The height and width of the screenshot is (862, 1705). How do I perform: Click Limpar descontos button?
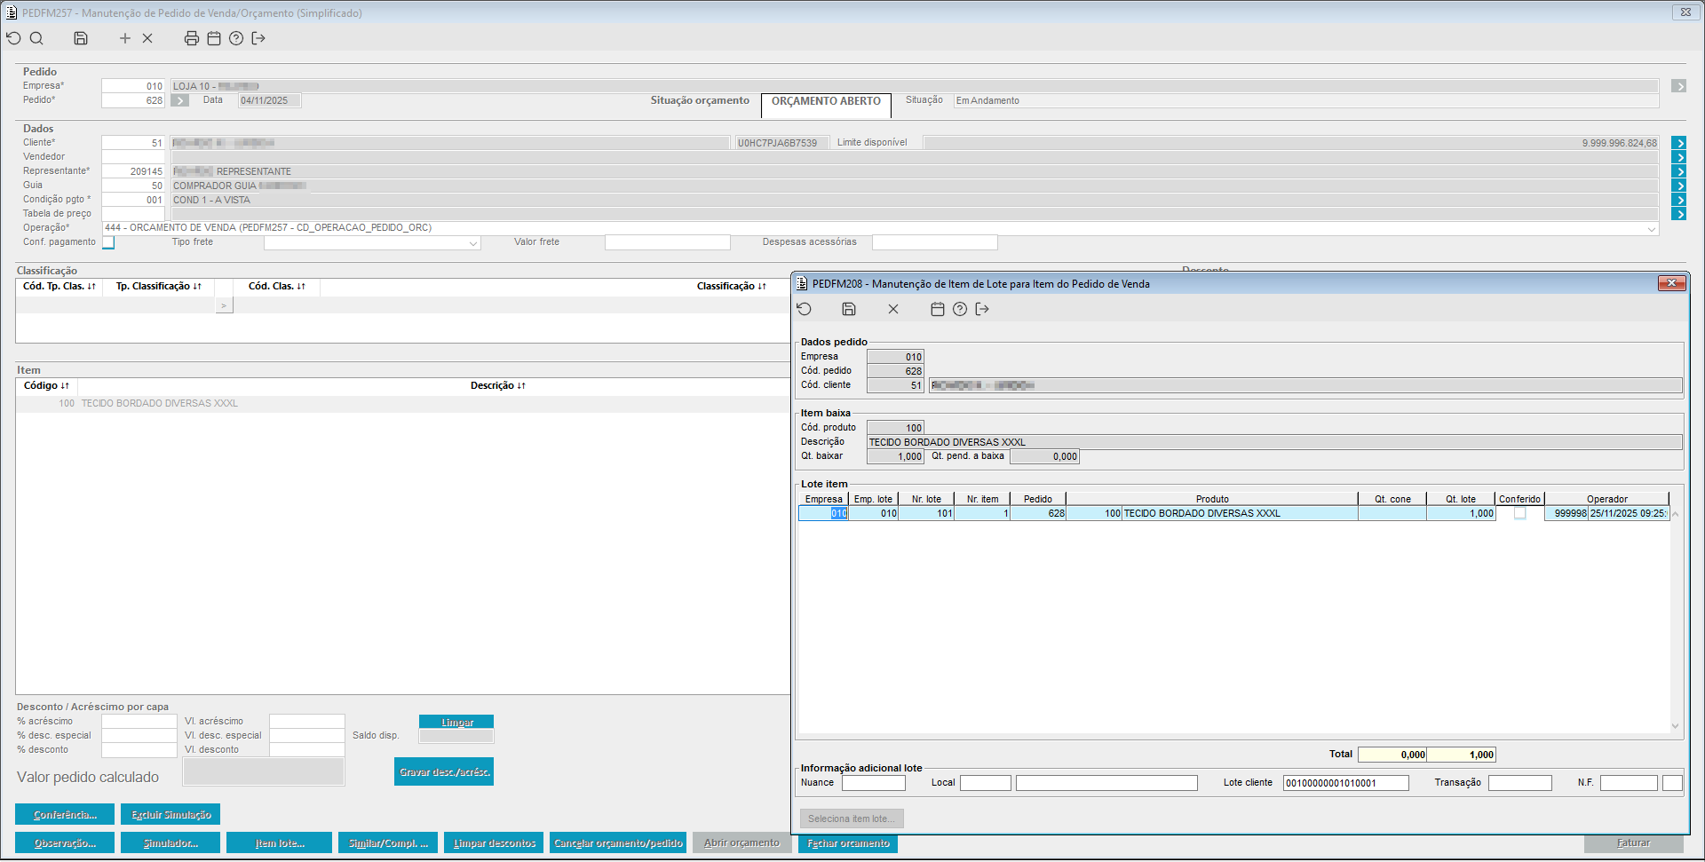point(495,842)
